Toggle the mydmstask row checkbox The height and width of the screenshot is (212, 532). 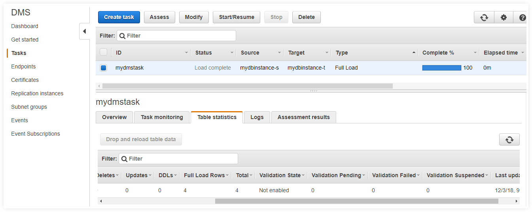click(x=103, y=68)
